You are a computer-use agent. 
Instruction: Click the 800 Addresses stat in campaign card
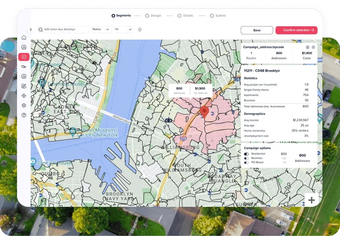pos(279,56)
